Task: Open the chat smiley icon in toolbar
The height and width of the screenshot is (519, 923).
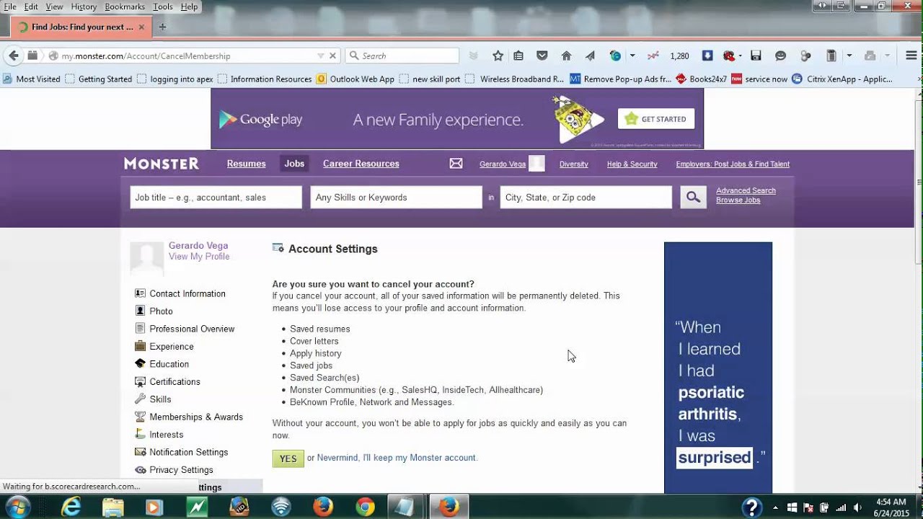Action: [780, 56]
